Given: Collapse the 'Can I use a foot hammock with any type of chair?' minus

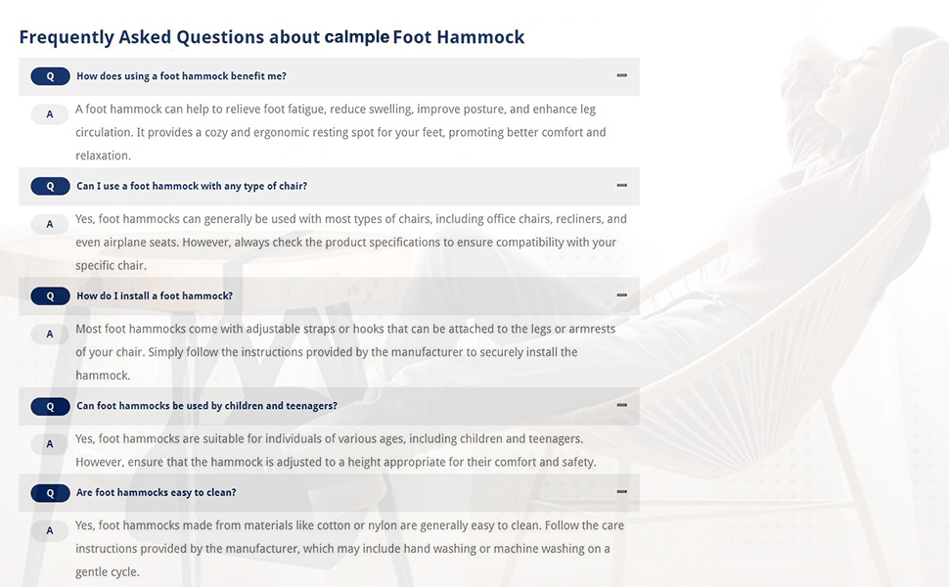Looking at the screenshot, I should point(621,185).
